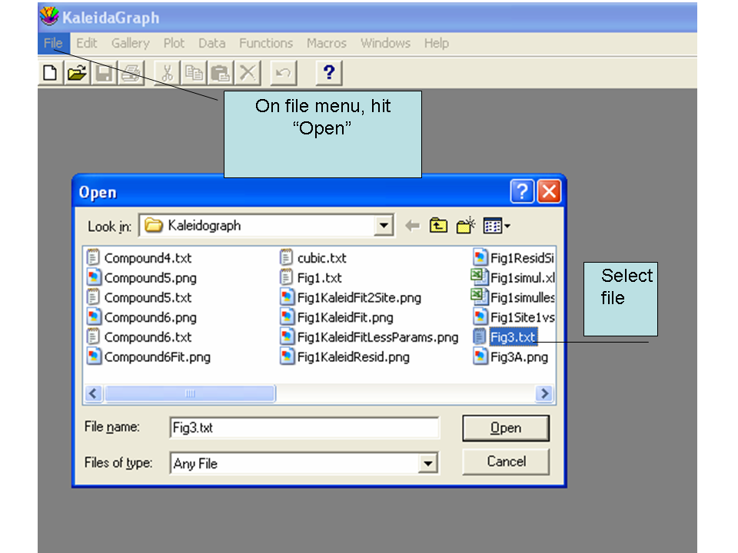This screenshot has height=553, width=738.
Task: Select the Fig1simulles spreadsheet file
Action: coord(513,298)
